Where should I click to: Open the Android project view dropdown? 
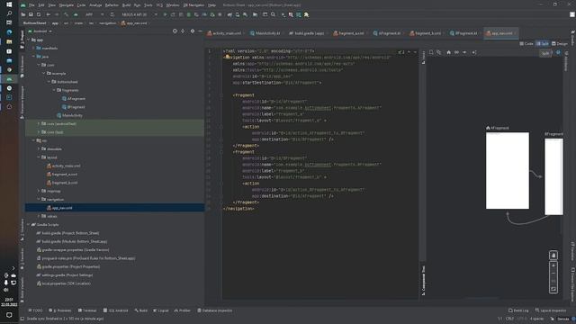(40, 31)
